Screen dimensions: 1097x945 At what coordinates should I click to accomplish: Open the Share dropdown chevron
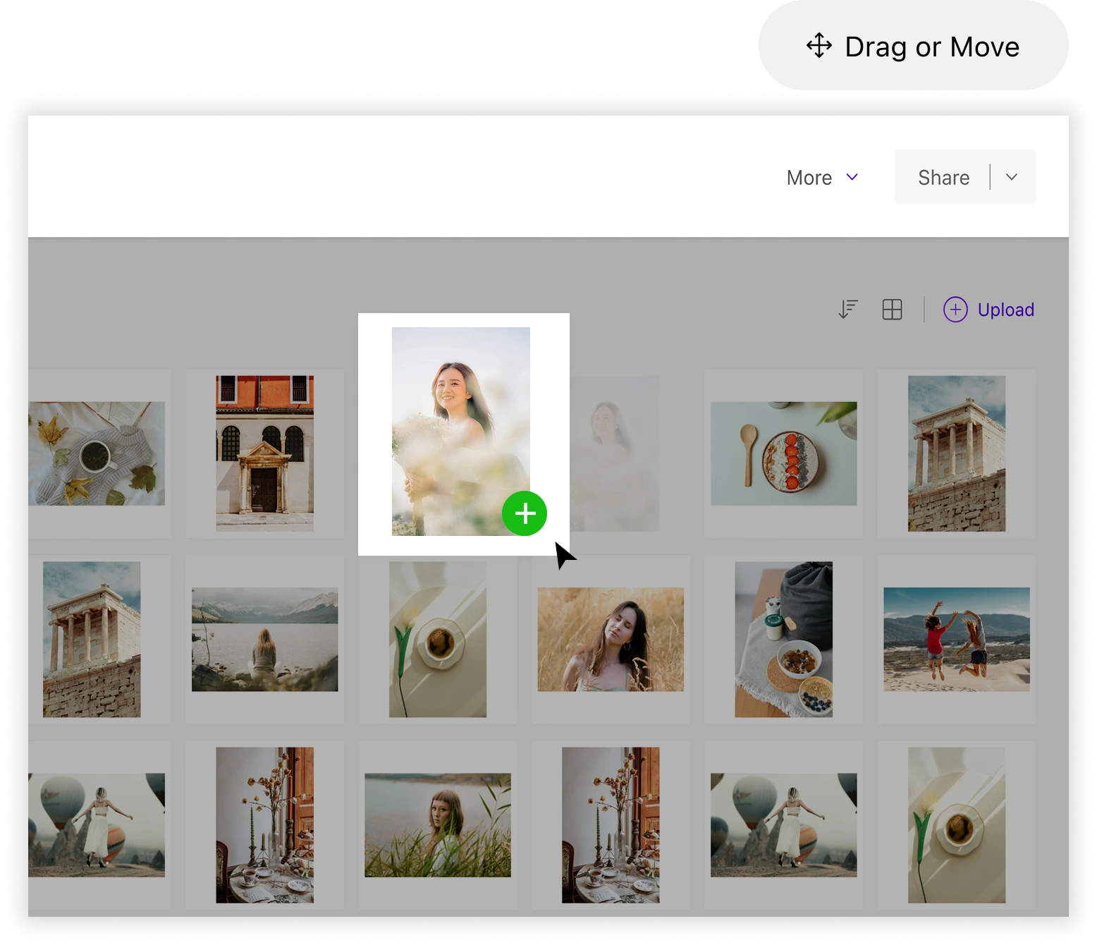(x=1012, y=177)
